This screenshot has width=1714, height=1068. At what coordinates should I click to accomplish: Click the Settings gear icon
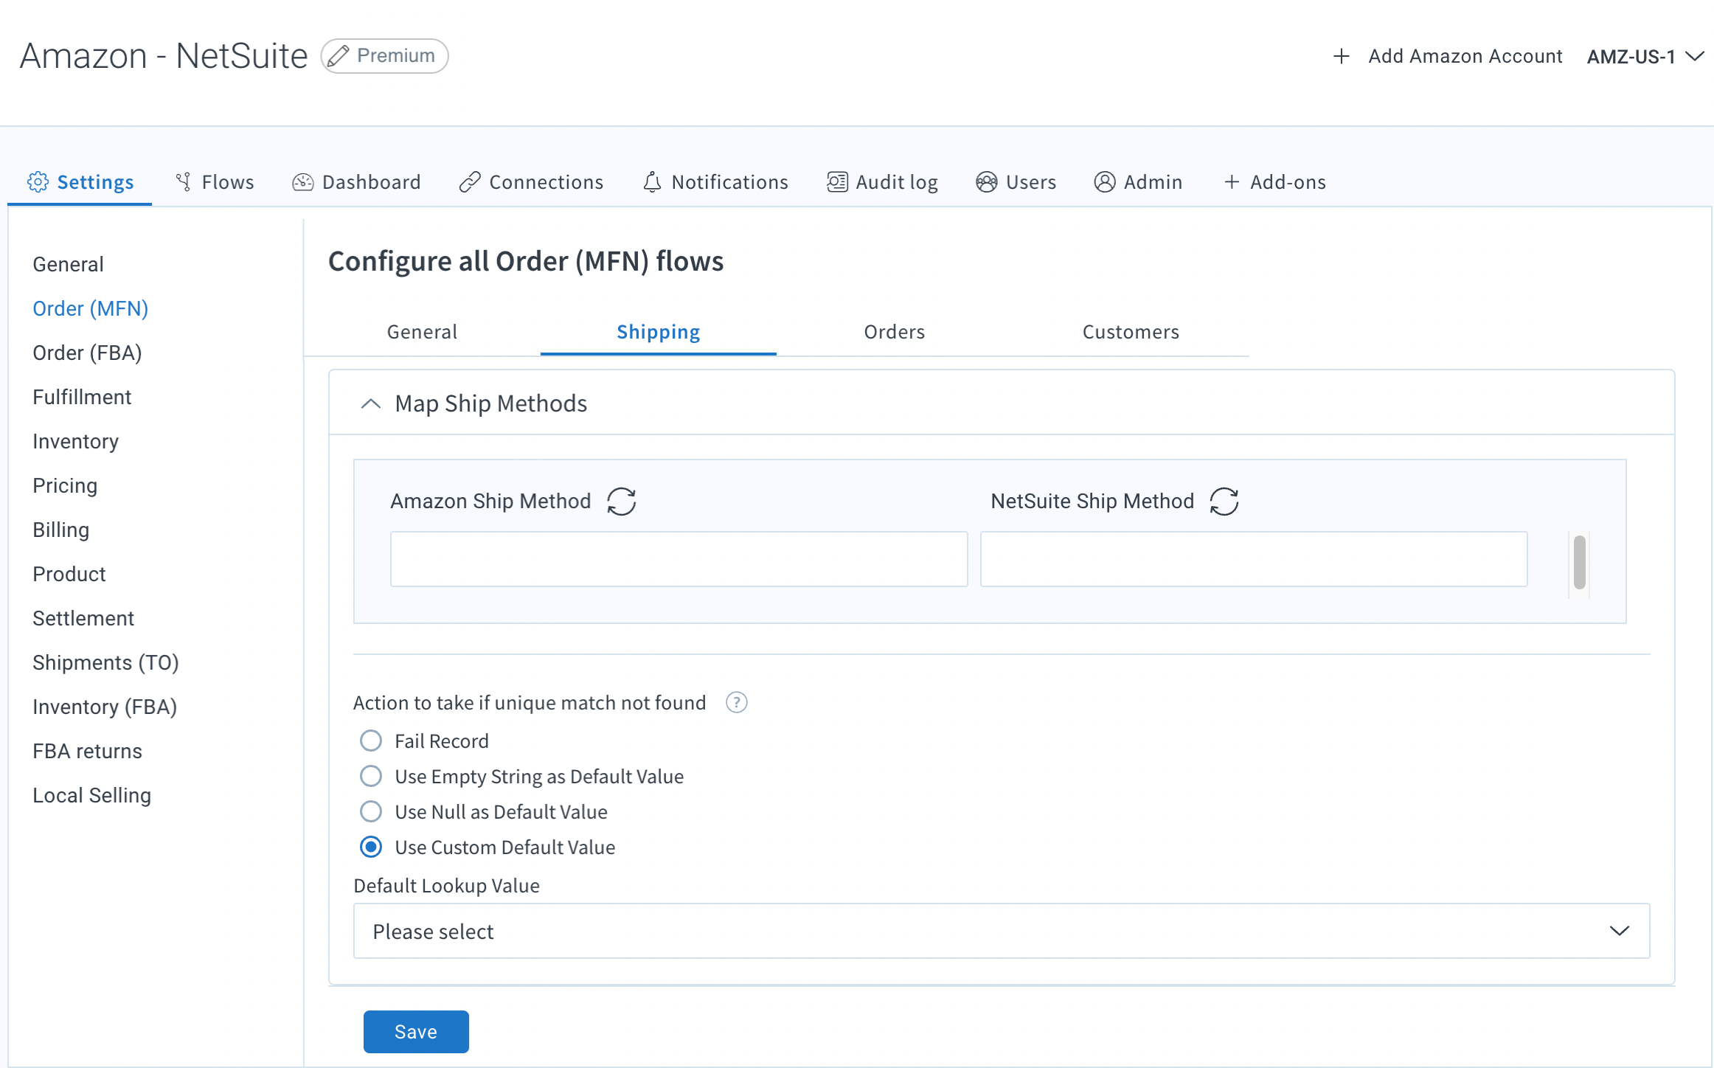click(x=37, y=181)
